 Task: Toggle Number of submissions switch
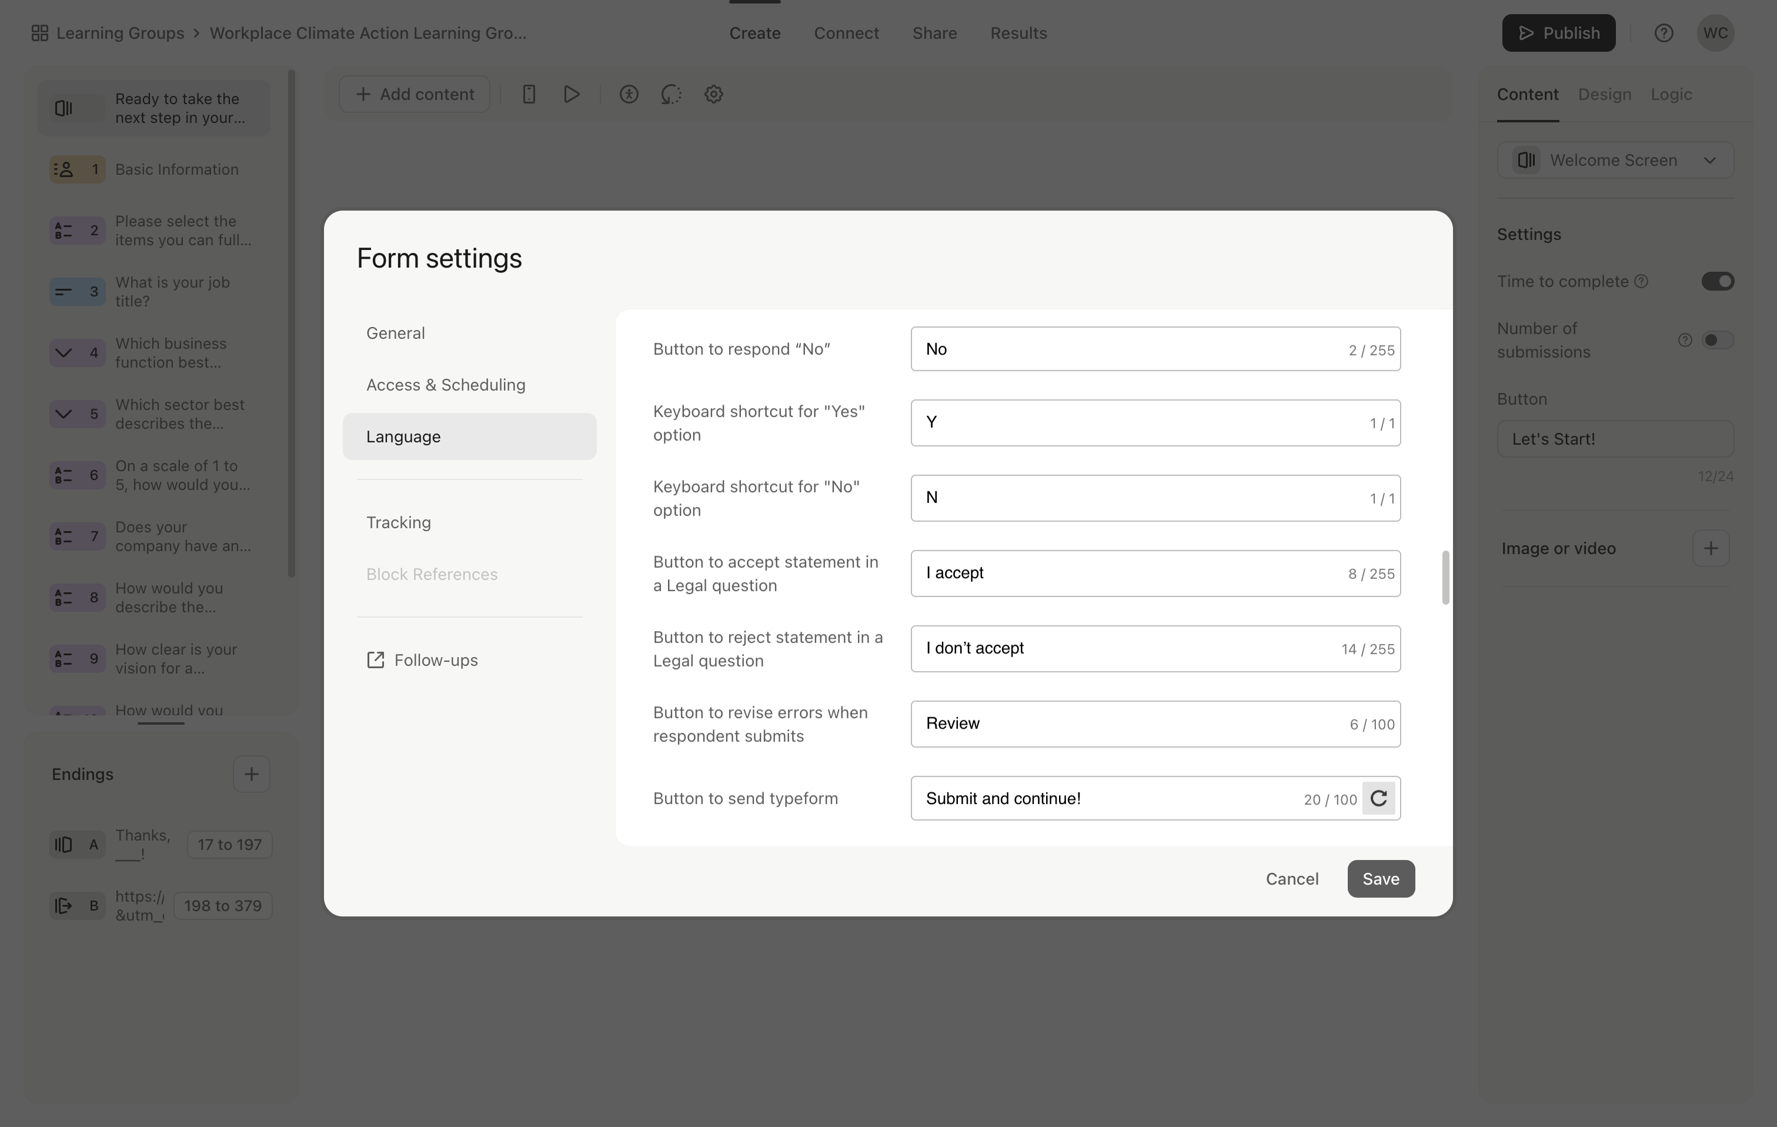pyautogui.click(x=1717, y=340)
